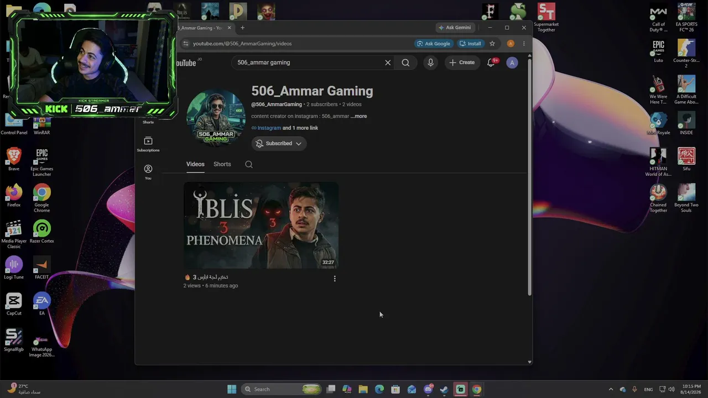Install the YouTube app via Install button
Screen dimensions: 708x398
click(470, 44)
